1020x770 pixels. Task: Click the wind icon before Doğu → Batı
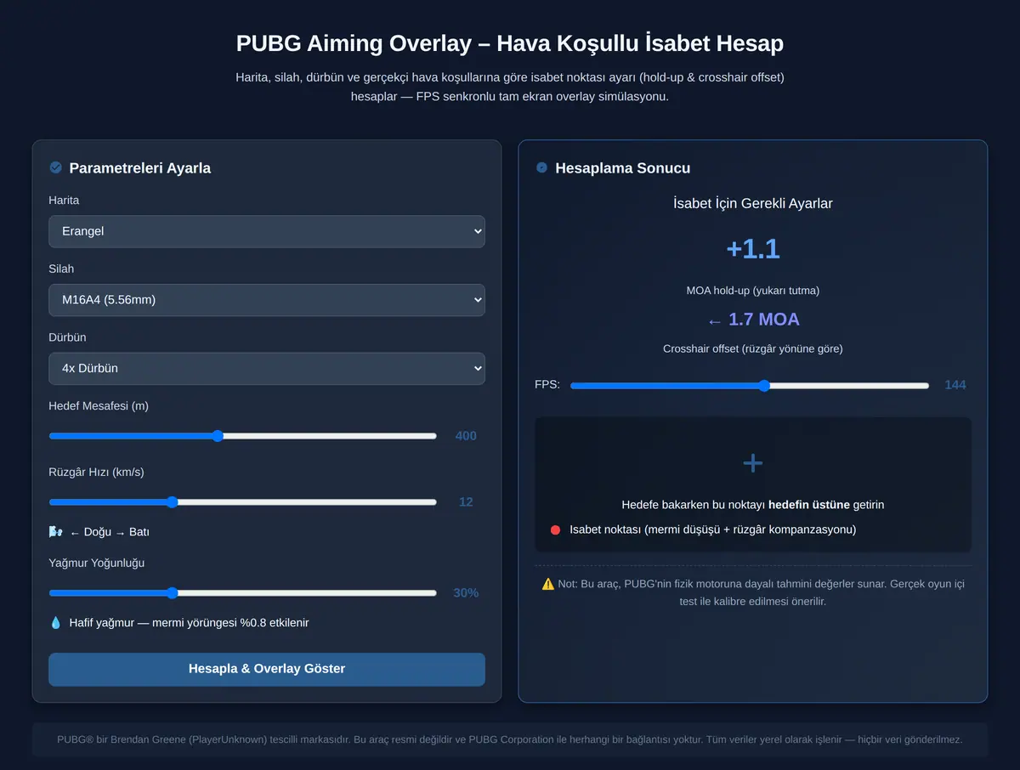click(x=56, y=532)
